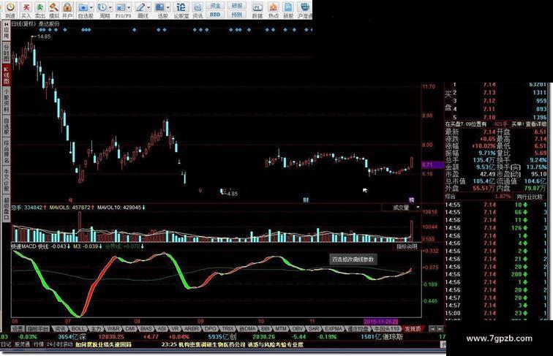Click the BBD button in toolbar
The height and width of the screenshot is (356, 553).
point(215,15)
